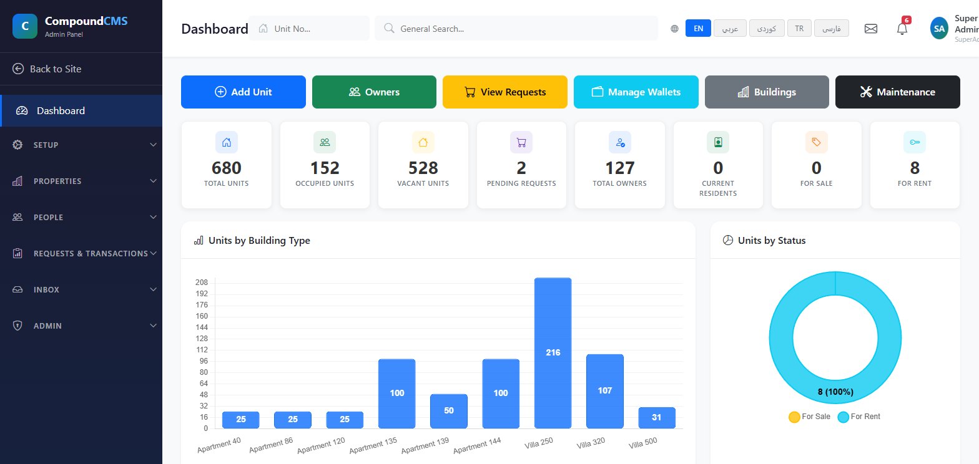The image size is (979, 464).
Task: Click the Setup gear icon in sidebar
Action: tap(17, 145)
